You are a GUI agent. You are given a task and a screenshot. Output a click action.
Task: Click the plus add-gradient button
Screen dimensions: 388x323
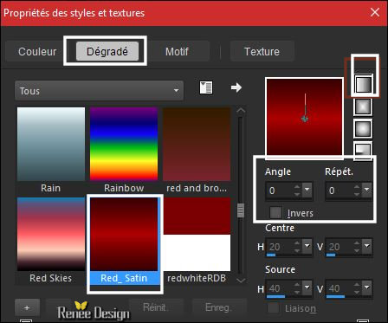point(27,308)
